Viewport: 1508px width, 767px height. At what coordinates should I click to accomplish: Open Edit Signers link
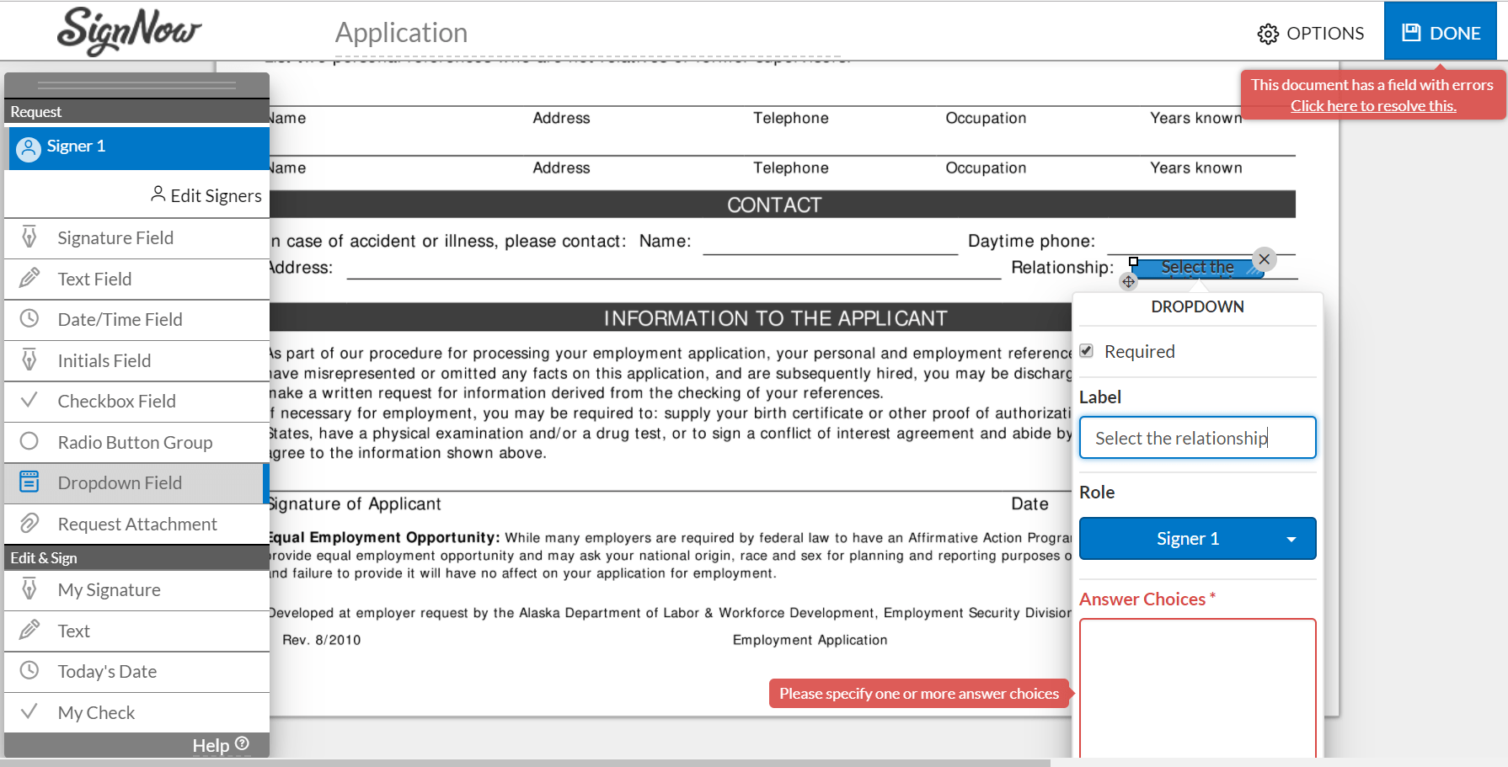click(206, 195)
